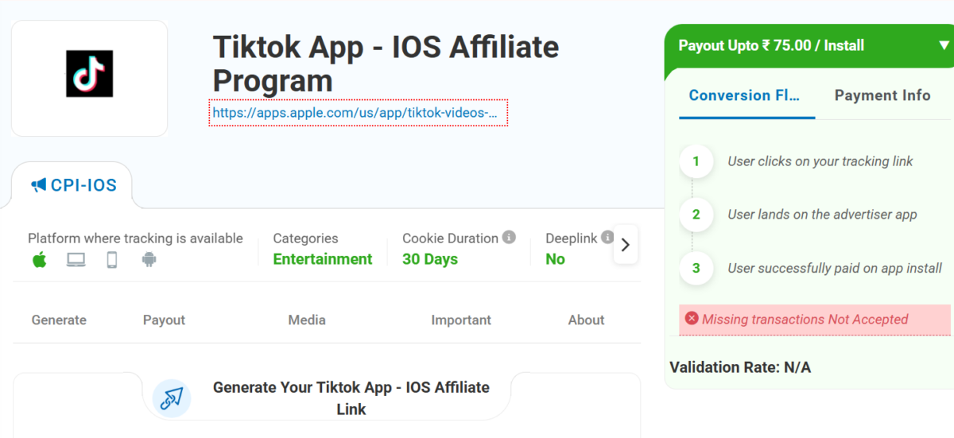
Task: Click the Android robot platform icon
Action: (149, 260)
